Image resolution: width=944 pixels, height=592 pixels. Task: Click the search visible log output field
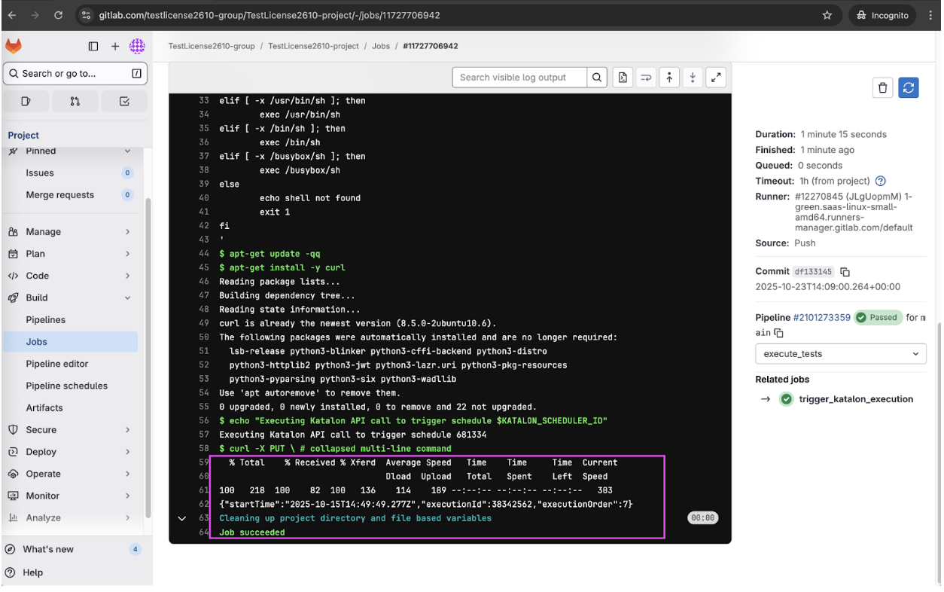(x=518, y=77)
